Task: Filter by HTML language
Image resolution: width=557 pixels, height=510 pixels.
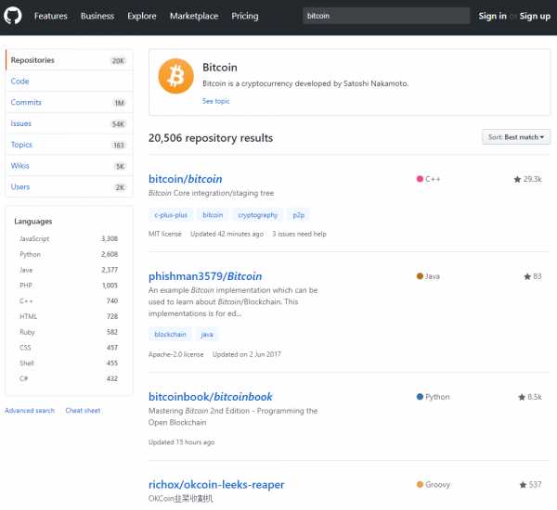Action: pyautogui.click(x=69, y=316)
